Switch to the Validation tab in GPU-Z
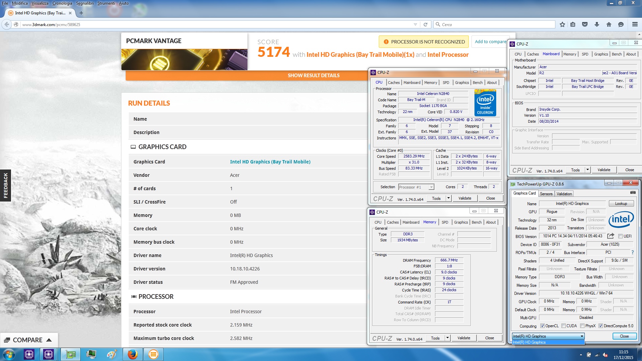 click(564, 194)
